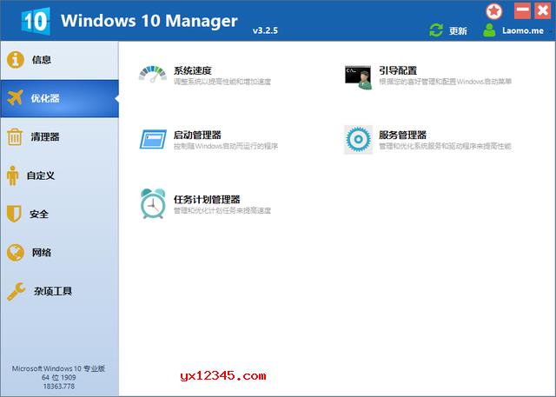Click the red star favorites icon
This screenshot has height=397, width=556.
coord(494,11)
